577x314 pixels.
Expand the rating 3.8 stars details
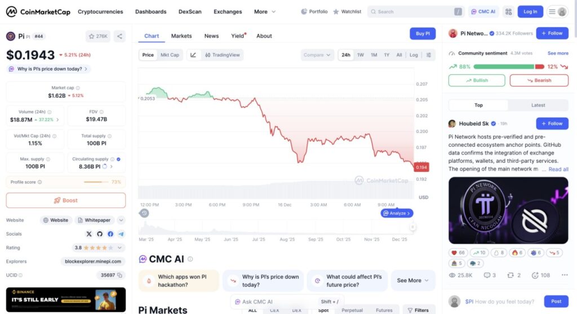[x=119, y=247]
